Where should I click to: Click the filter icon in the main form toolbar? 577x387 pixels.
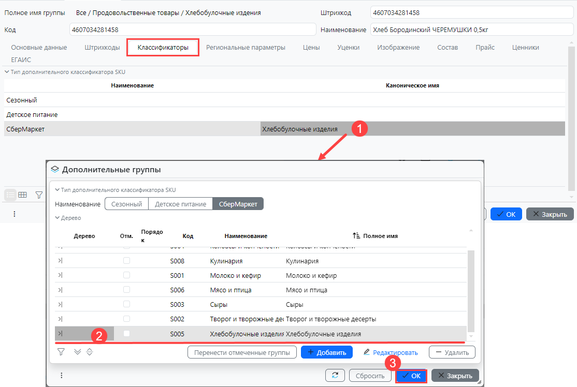[x=39, y=195]
